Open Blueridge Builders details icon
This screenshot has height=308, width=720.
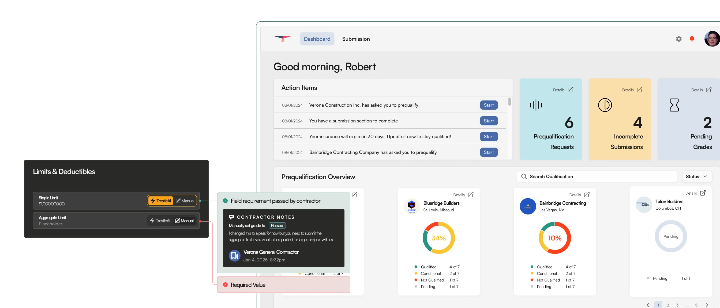tap(471, 194)
